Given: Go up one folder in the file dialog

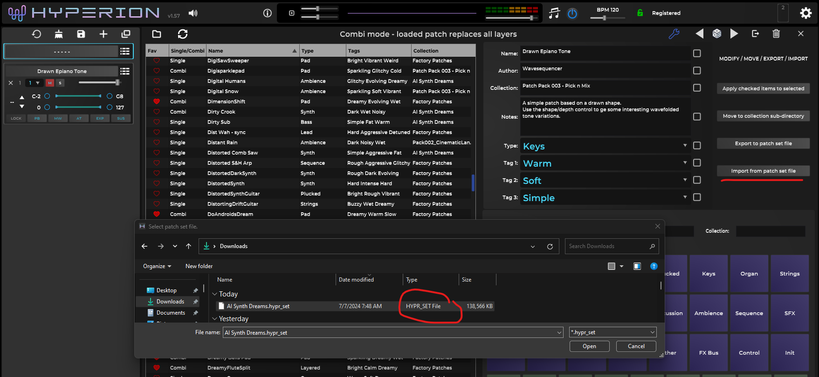Looking at the screenshot, I should pyautogui.click(x=188, y=246).
